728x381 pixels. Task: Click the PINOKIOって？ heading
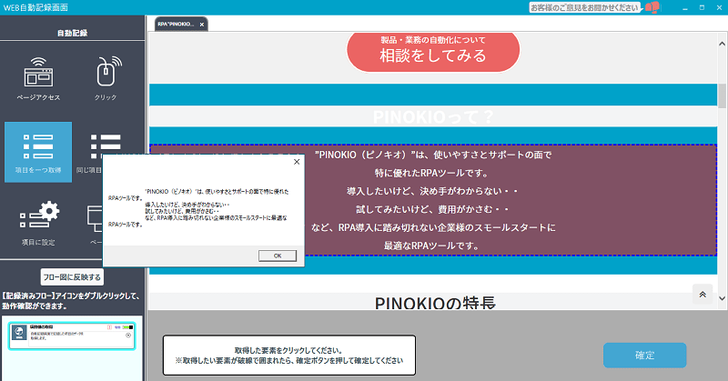[x=433, y=116]
